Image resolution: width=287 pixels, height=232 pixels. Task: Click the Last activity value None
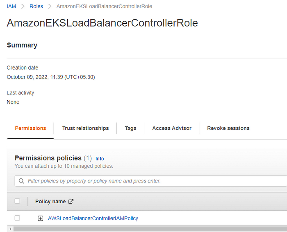[13, 102]
